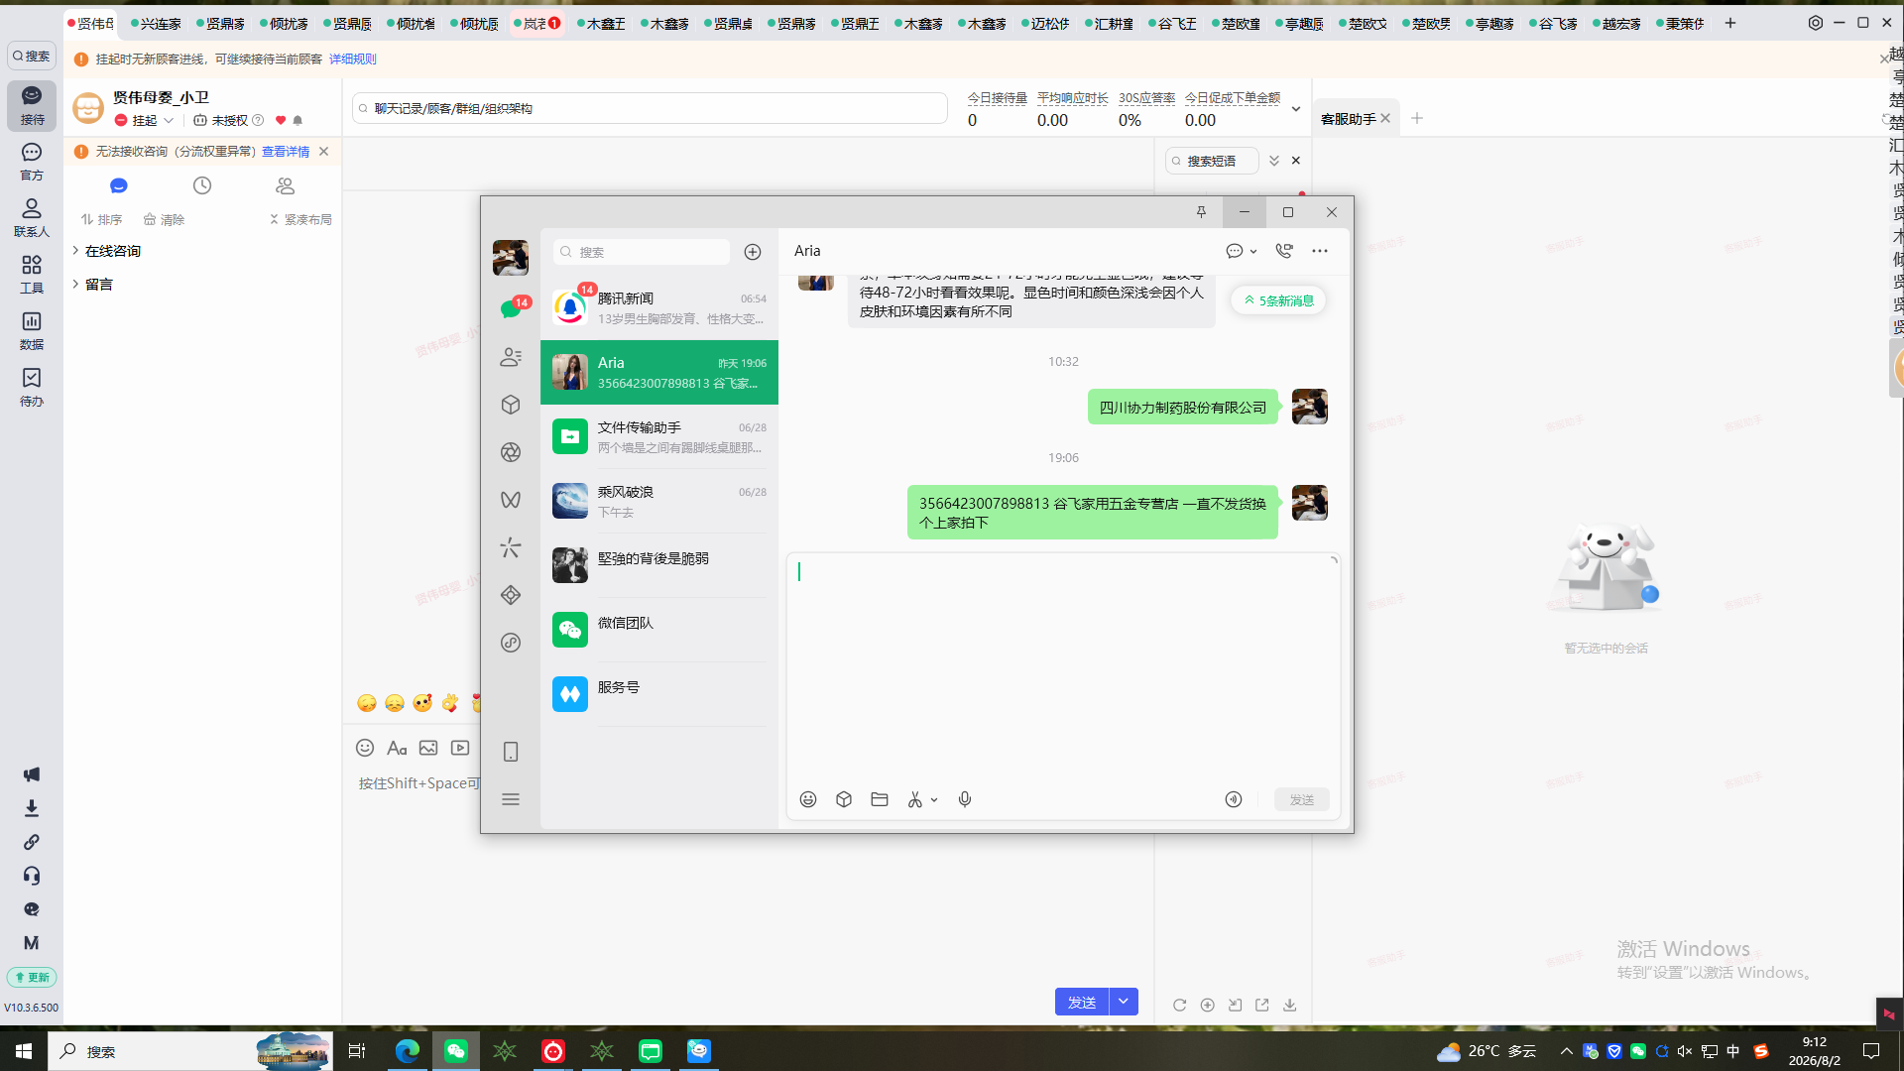The height and width of the screenshot is (1071, 1904).
Task: Toggle the volume mute icon in system tray
Action: click(1685, 1051)
